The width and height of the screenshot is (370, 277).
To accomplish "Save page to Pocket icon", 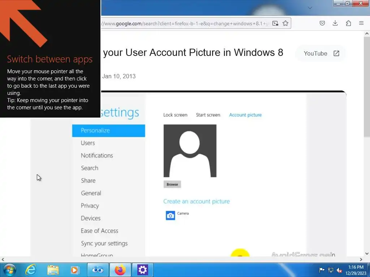I will pyautogui.click(x=322, y=23).
